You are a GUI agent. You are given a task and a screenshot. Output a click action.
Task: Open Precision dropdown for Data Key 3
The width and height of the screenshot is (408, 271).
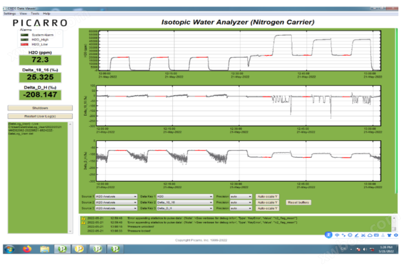coord(241,208)
